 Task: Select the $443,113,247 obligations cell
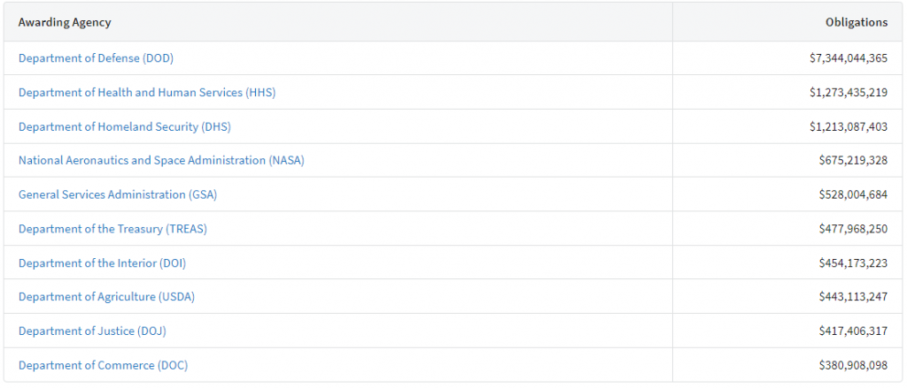click(x=853, y=297)
